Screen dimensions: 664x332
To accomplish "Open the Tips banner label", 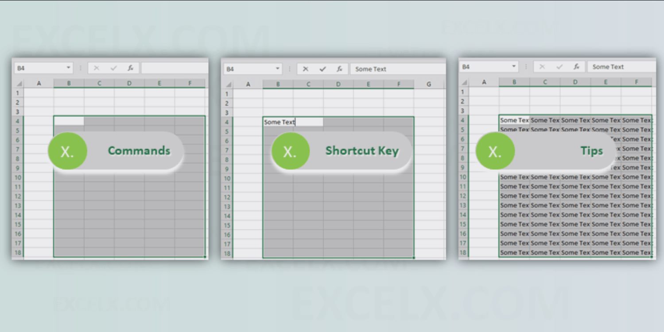I will (592, 151).
